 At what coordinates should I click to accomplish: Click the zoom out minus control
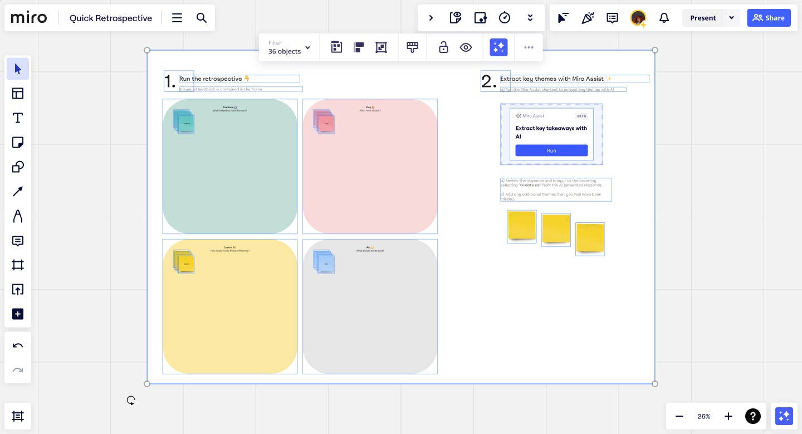pyautogui.click(x=679, y=416)
